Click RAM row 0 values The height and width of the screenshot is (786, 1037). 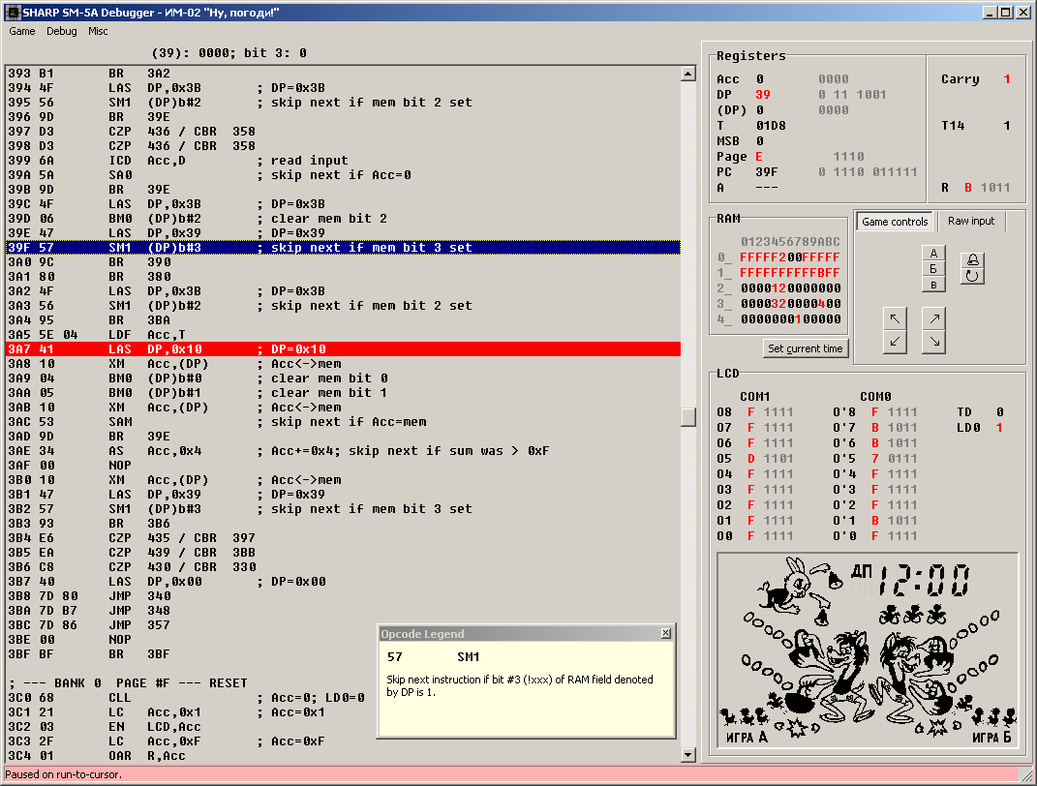(790, 257)
